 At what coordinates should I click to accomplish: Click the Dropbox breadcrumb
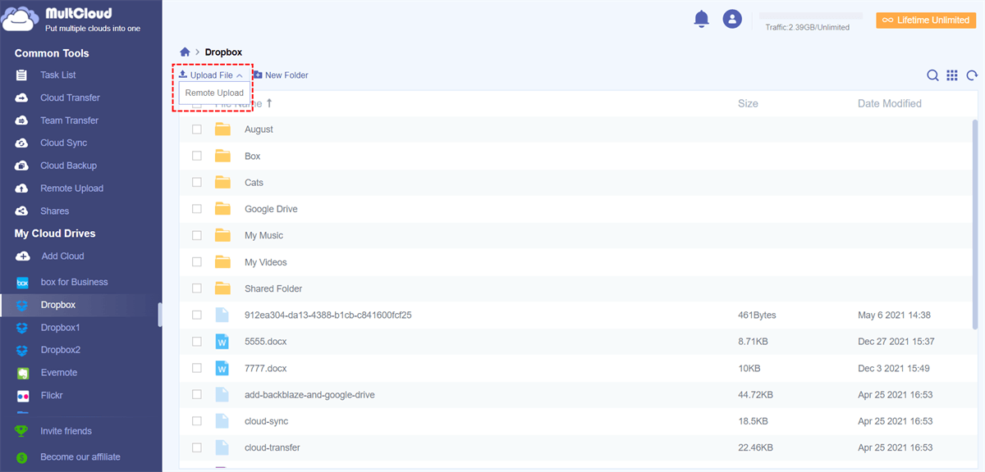pos(223,52)
